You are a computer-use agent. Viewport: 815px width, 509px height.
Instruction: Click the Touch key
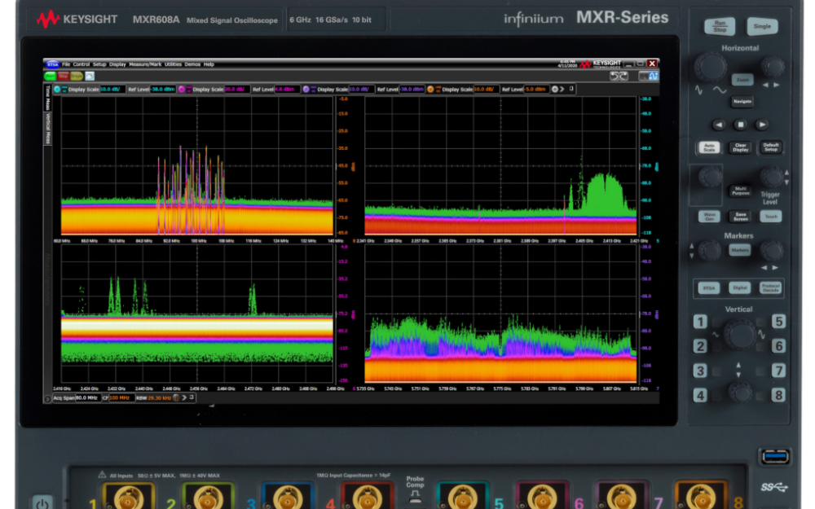pyautogui.click(x=771, y=217)
